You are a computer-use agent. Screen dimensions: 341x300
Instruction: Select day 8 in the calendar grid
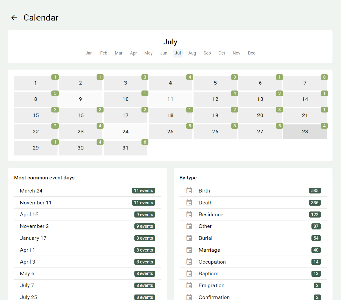point(36,99)
